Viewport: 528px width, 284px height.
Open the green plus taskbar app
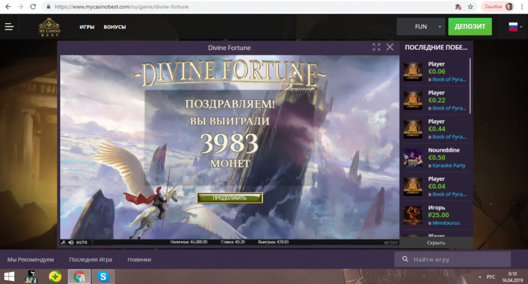(55, 276)
